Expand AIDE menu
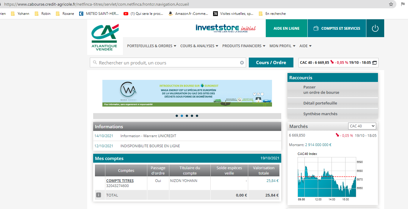The height and width of the screenshot is (209, 408). point(305,46)
